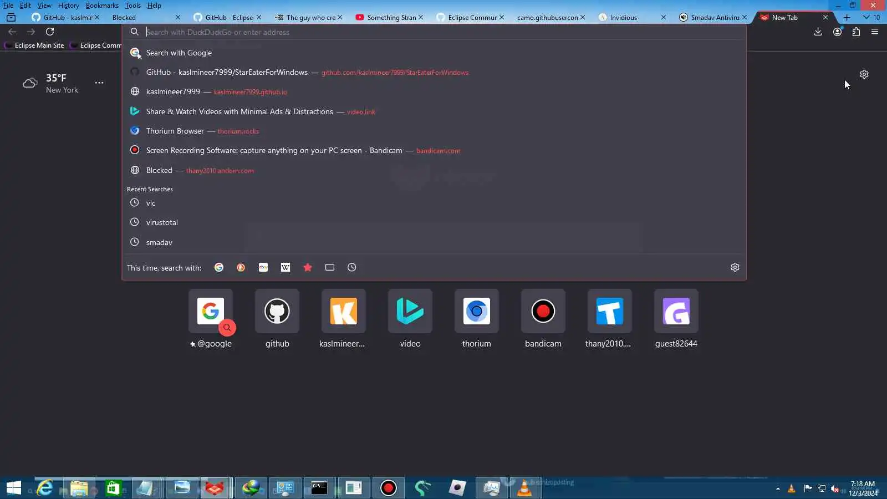
Task: Select the Thorium Browser suggestion
Action: [x=434, y=131]
